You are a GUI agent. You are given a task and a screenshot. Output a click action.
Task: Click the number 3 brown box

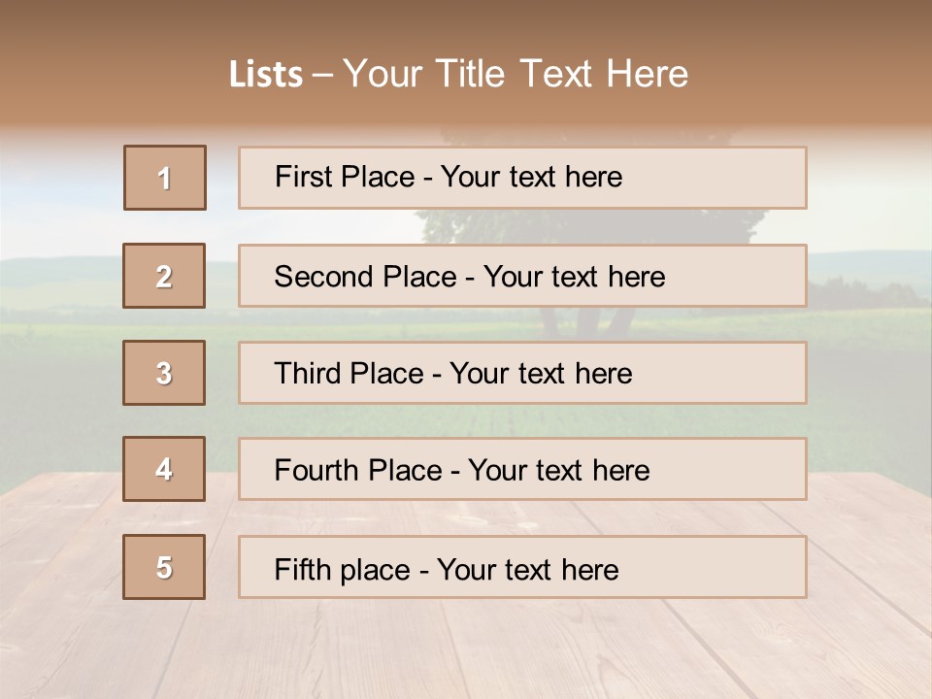(164, 373)
